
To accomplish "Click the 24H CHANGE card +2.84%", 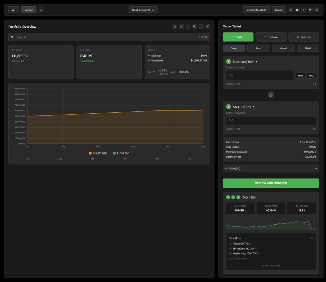I will 271,208.
